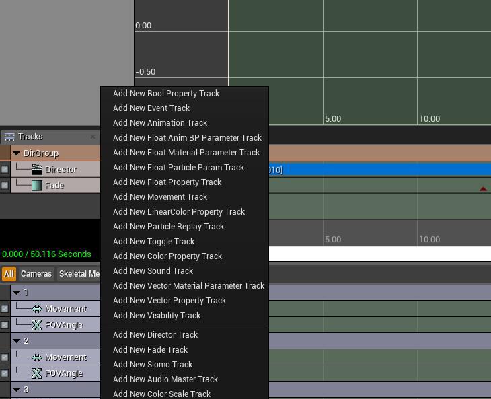The height and width of the screenshot is (399, 491).
Task: Collapse group 1
Action: click(x=16, y=293)
